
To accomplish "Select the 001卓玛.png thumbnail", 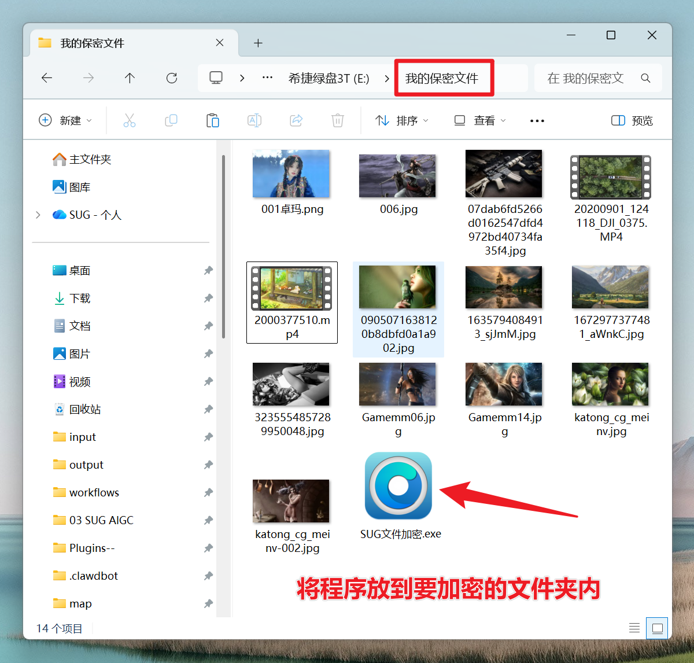I will tap(291, 174).
